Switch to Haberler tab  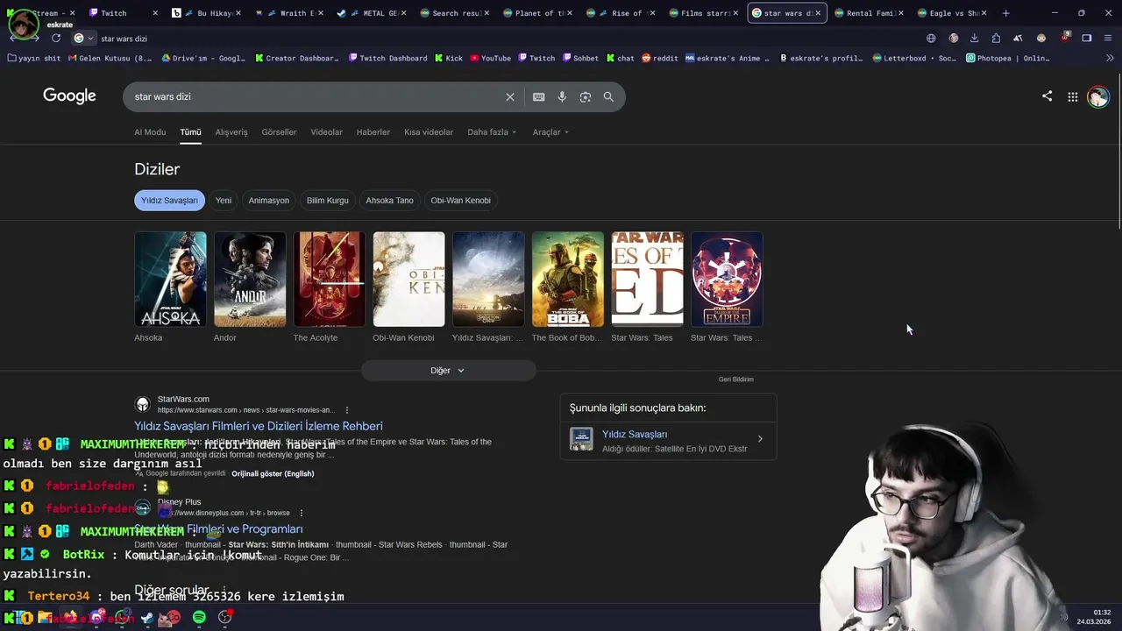pos(373,132)
